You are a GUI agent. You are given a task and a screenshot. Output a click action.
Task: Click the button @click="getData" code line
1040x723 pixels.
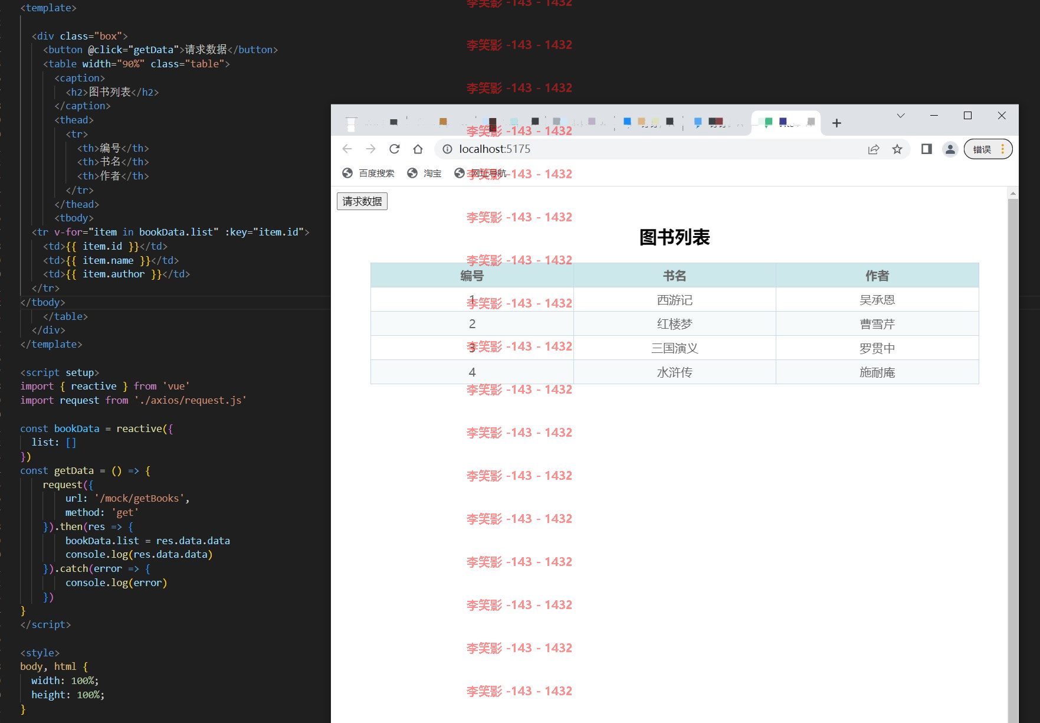[x=160, y=50]
